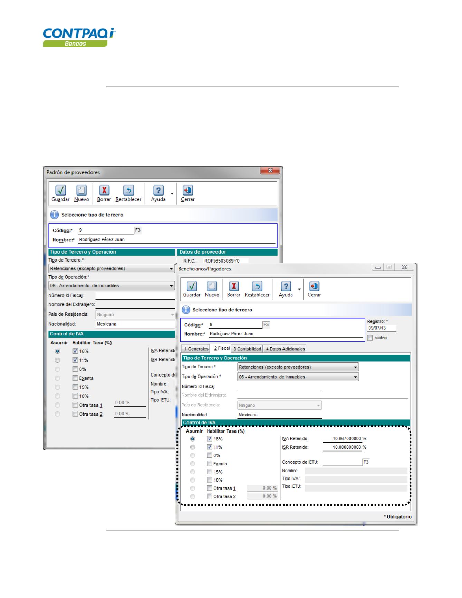Open Ayuda icon in Beneficiarios/Pagadores toolbar
The height and width of the screenshot is (598, 462).
[x=286, y=286]
